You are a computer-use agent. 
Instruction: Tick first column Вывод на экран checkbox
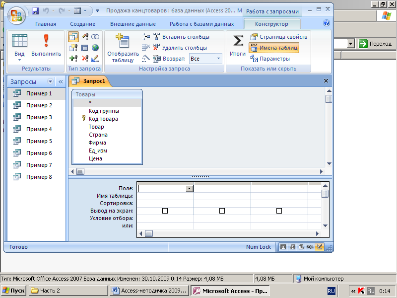coord(165,211)
